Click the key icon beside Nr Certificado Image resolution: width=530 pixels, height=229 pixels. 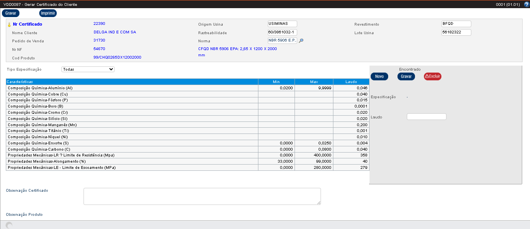click(x=9, y=24)
